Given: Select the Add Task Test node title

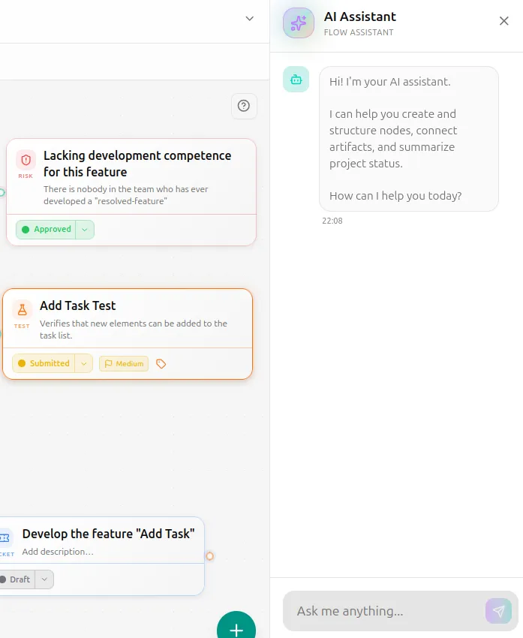Looking at the screenshot, I should (x=78, y=305).
